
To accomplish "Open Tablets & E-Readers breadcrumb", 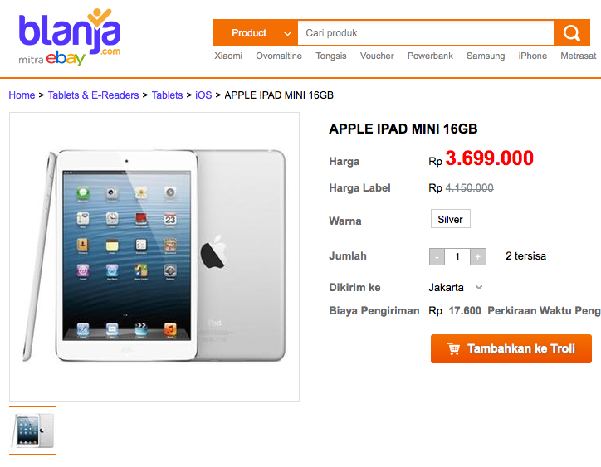I will point(93,95).
